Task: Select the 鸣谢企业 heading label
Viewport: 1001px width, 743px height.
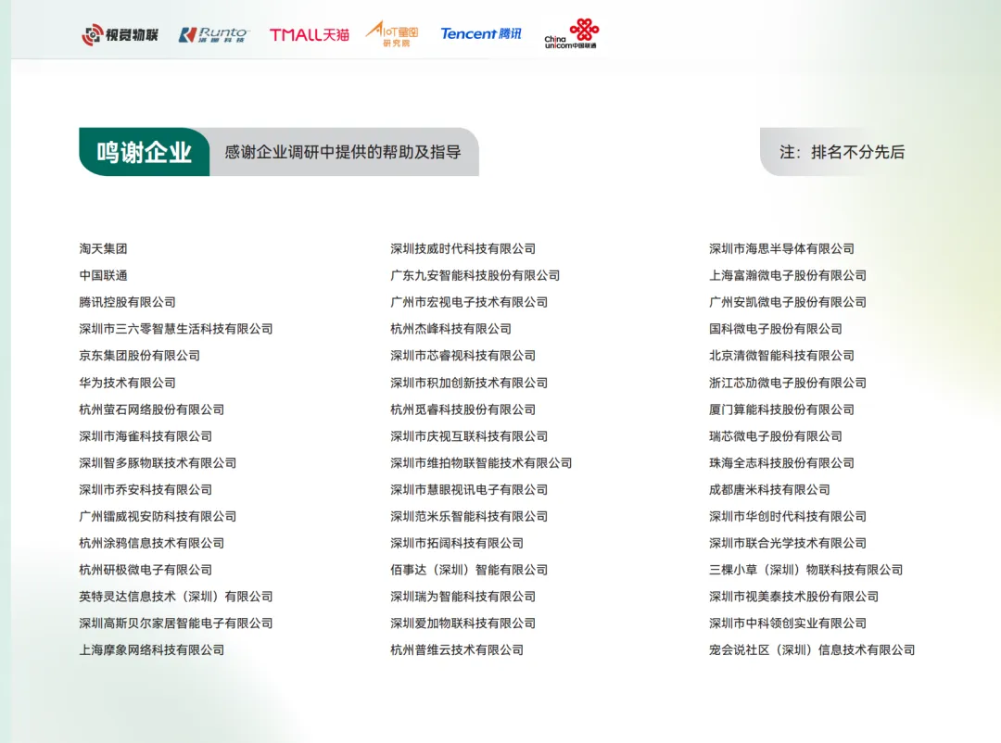Action: [145, 152]
